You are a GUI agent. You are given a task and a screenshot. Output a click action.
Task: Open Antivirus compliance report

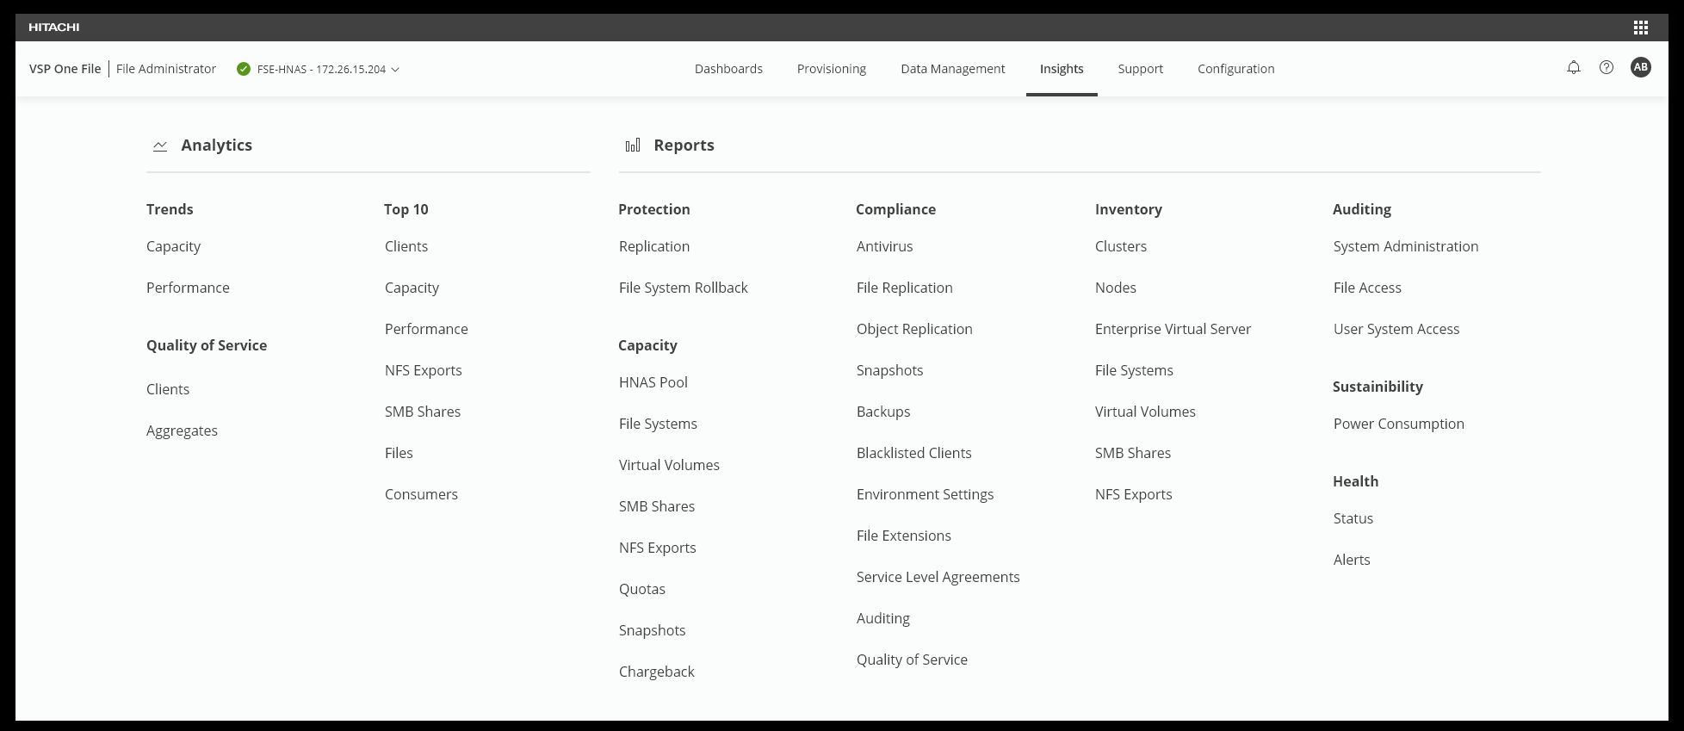tap(885, 246)
